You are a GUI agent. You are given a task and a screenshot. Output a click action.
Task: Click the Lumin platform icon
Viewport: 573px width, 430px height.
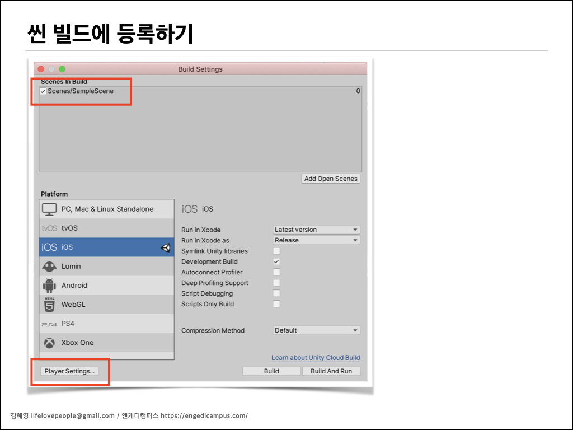[49, 266]
